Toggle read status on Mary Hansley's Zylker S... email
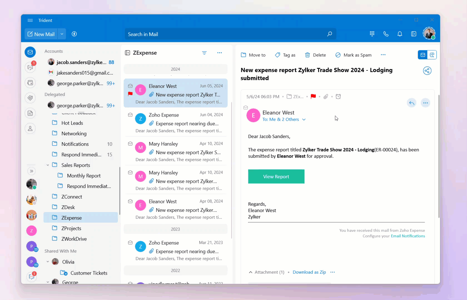This screenshot has height=300, width=467. [130, 144]
